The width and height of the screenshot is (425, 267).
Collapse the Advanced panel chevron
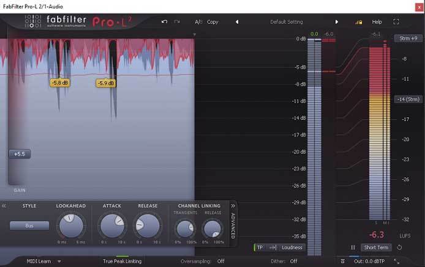(x=233, y=207)
